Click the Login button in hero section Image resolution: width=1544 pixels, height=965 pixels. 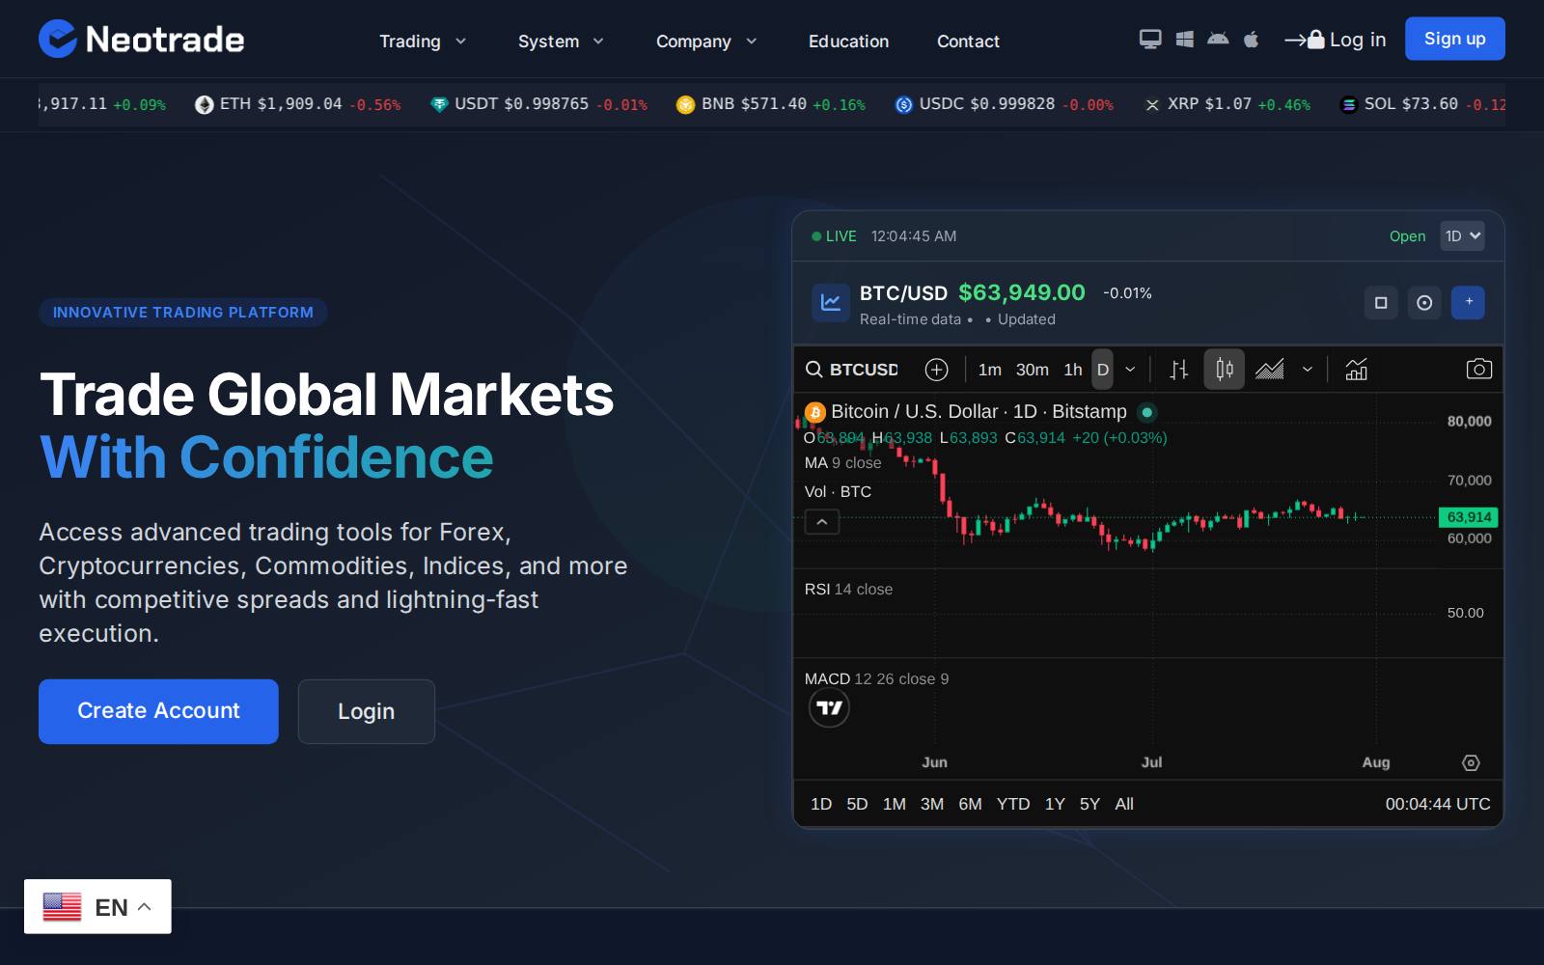tap(366, 711)
